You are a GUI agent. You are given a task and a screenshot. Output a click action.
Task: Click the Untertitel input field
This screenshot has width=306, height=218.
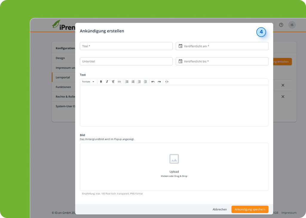[x=126, y=61]
